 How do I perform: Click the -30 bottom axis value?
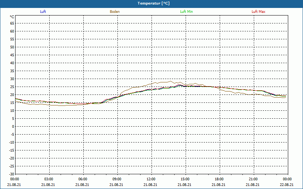click(x=12, y=174)
